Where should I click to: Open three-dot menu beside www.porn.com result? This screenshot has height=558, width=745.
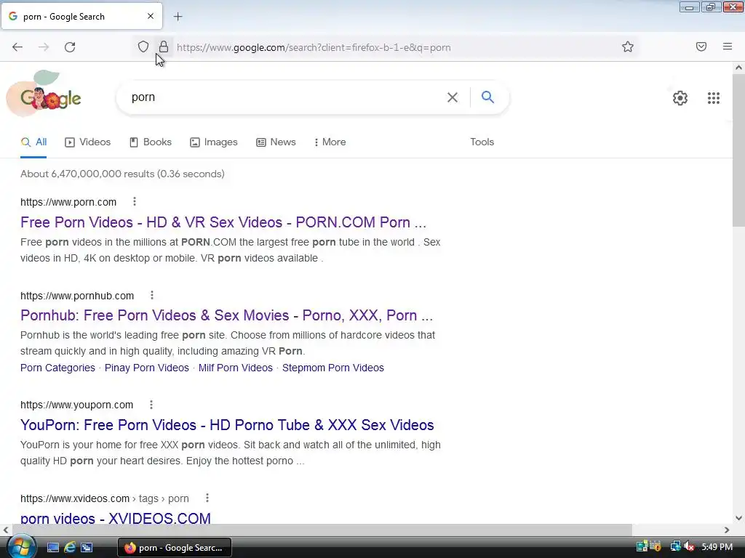point(135,202)
